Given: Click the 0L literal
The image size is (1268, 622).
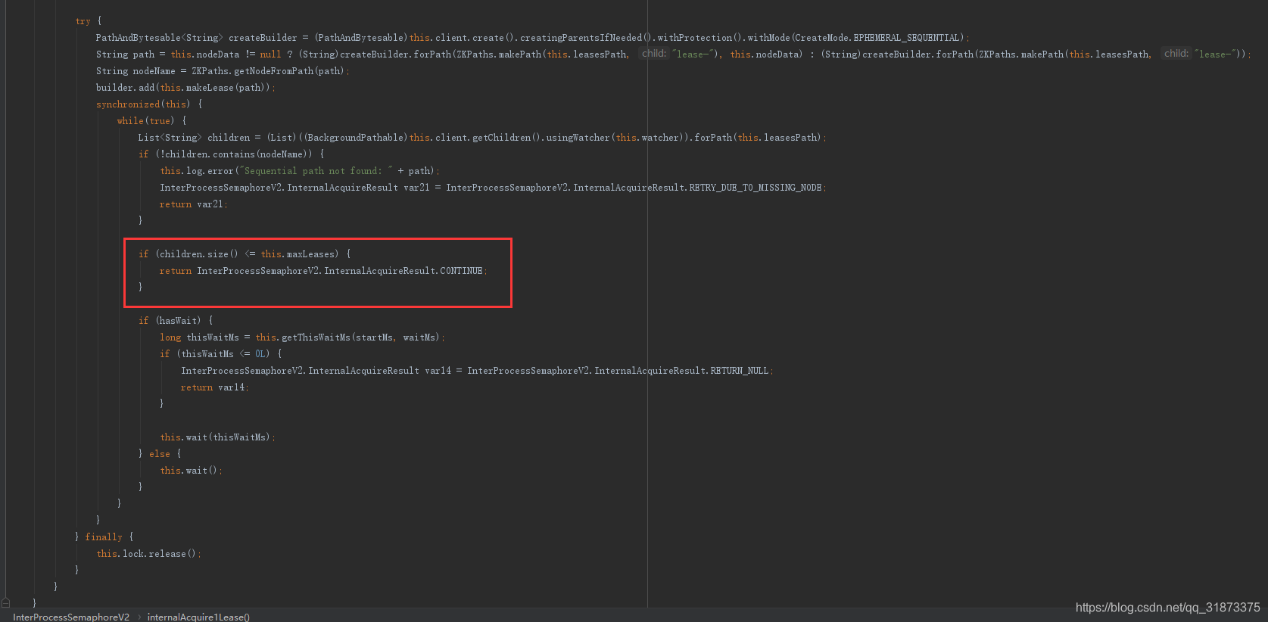Looking at the screenshot, I should pyautogui.click(x=260, y=354).
